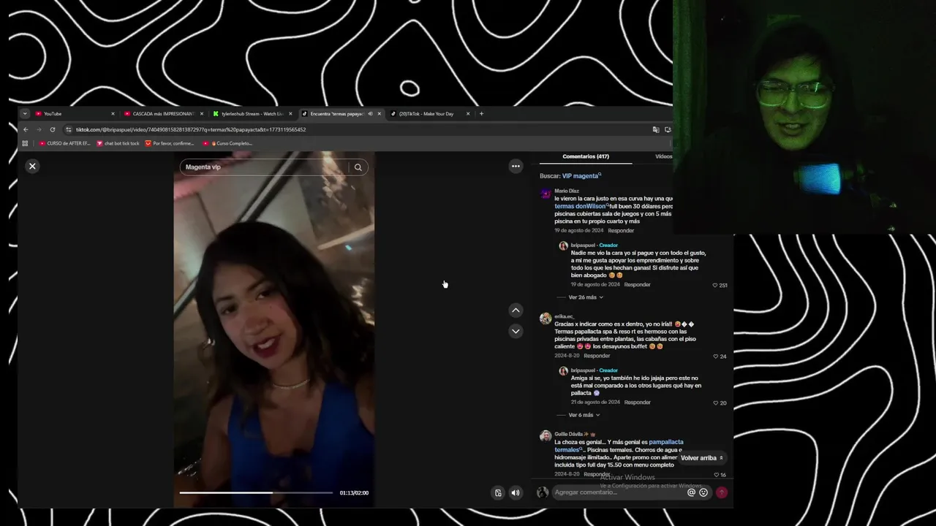
Task: Go to previous video with up arrow
Action: (x=516, y=310)
